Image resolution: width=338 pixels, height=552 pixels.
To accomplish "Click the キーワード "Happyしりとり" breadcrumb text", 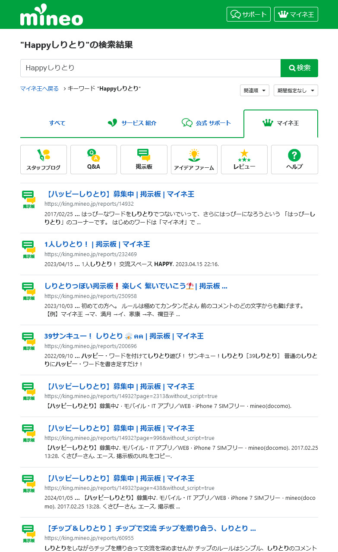I will pos(104,88).
